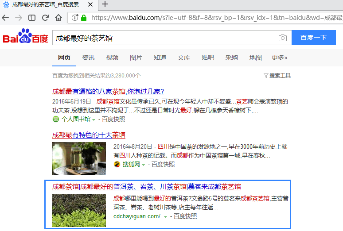The height and width of the screenshot is (231, 343).
Task: Open the 知道 tab
Action: pos(160,58)
